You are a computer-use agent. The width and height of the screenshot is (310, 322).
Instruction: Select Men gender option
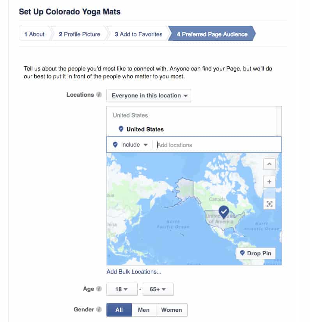click(x=144, y=310)
